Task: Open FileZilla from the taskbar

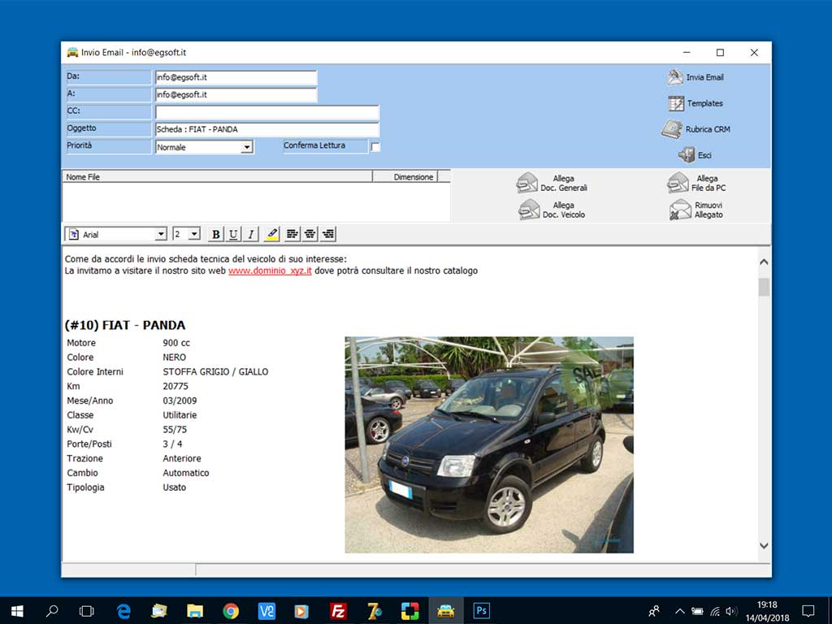Action: pos(338,611)
